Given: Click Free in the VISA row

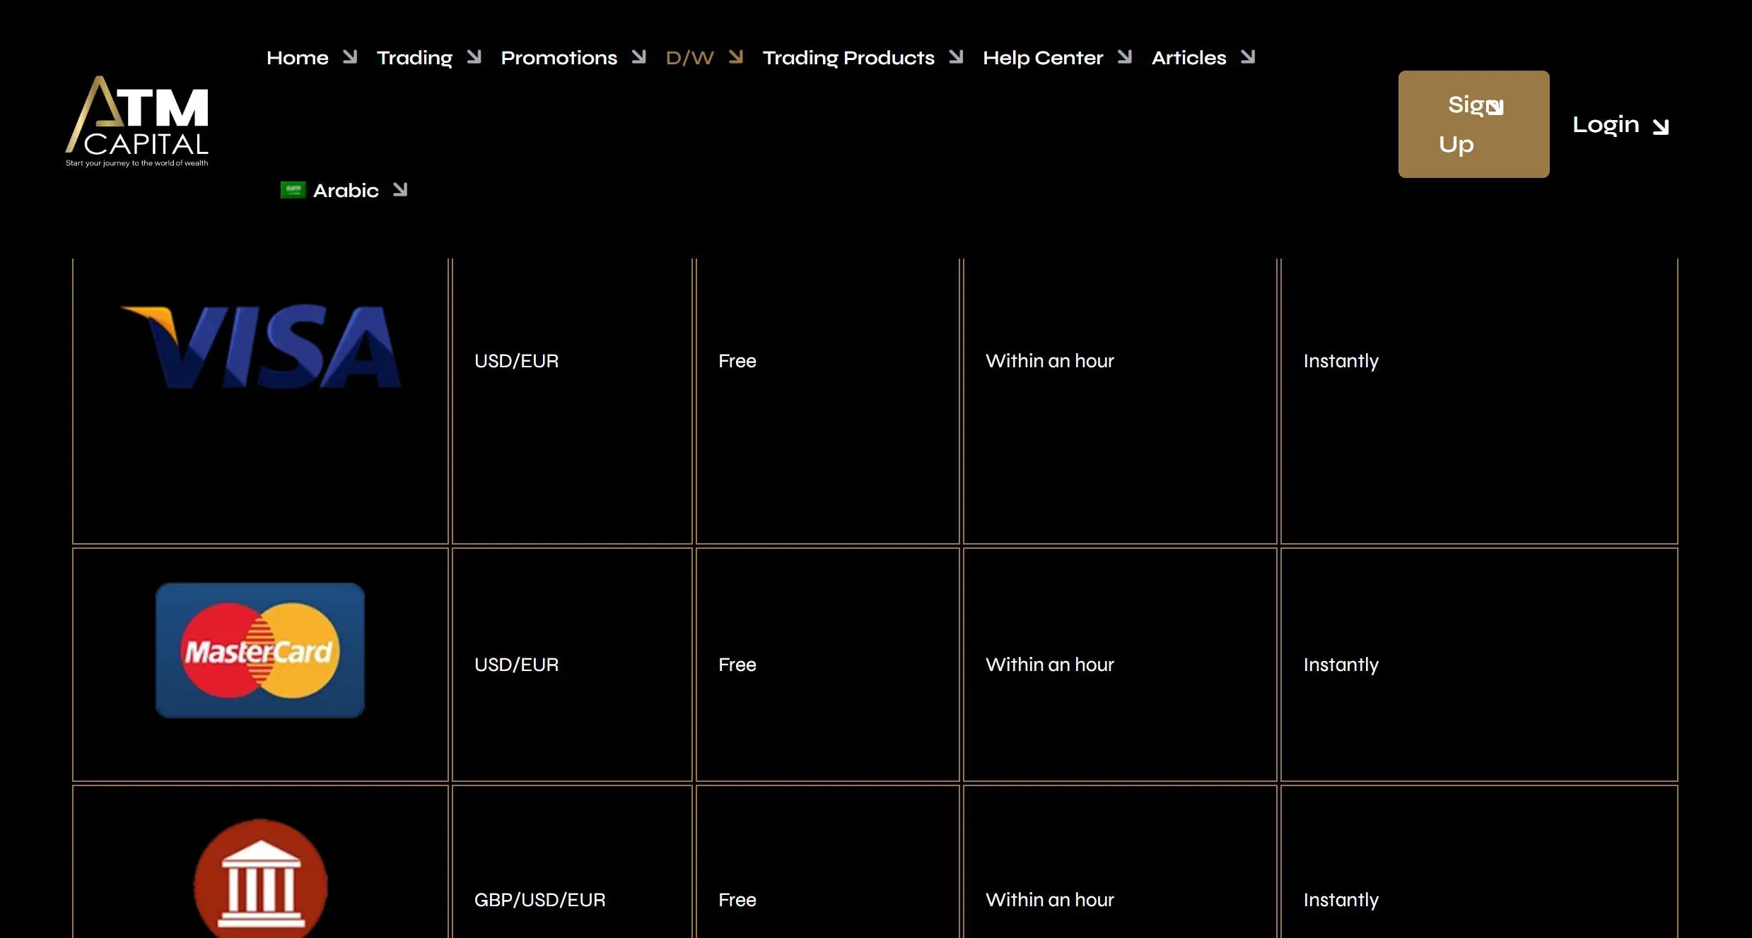Looking at the screenshot, I should coord(737,361).
